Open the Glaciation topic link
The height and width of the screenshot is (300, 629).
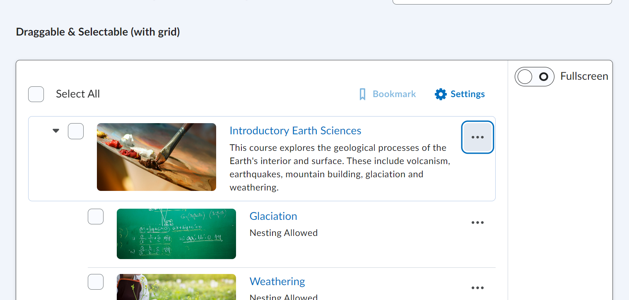click(x=273, y=216)
